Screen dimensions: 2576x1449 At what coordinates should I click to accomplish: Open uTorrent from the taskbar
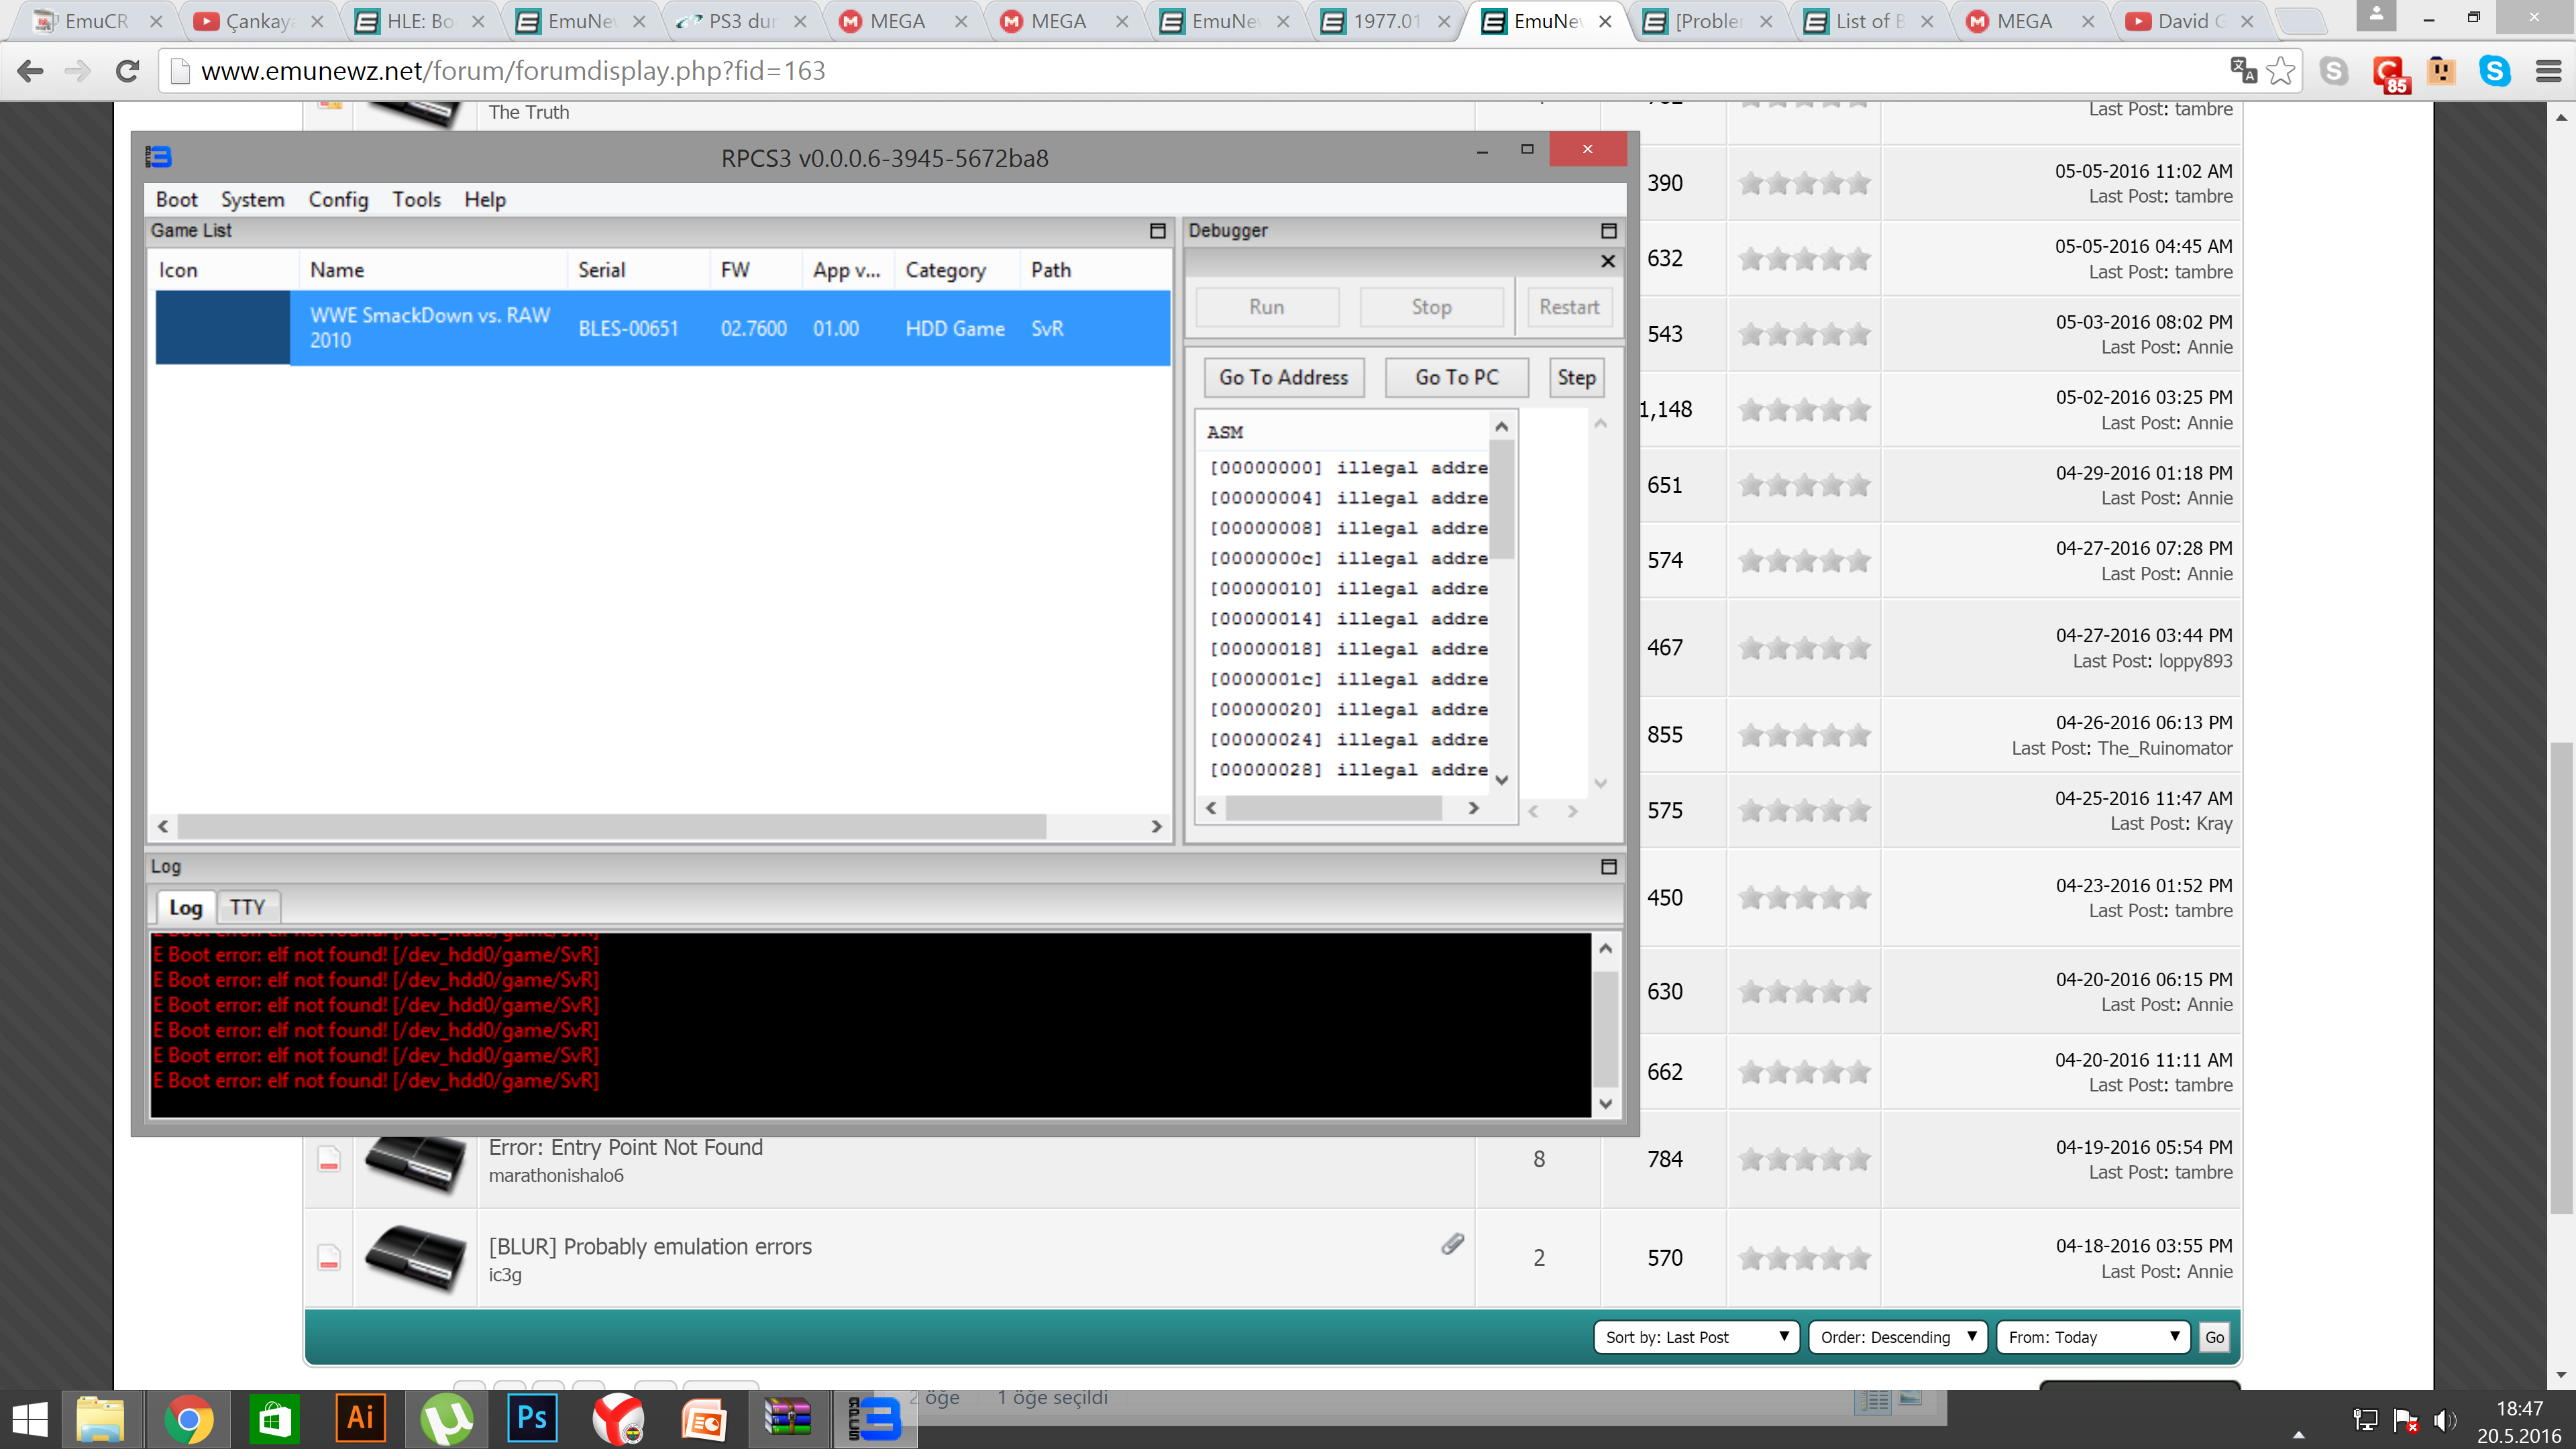click(446, 1419)
